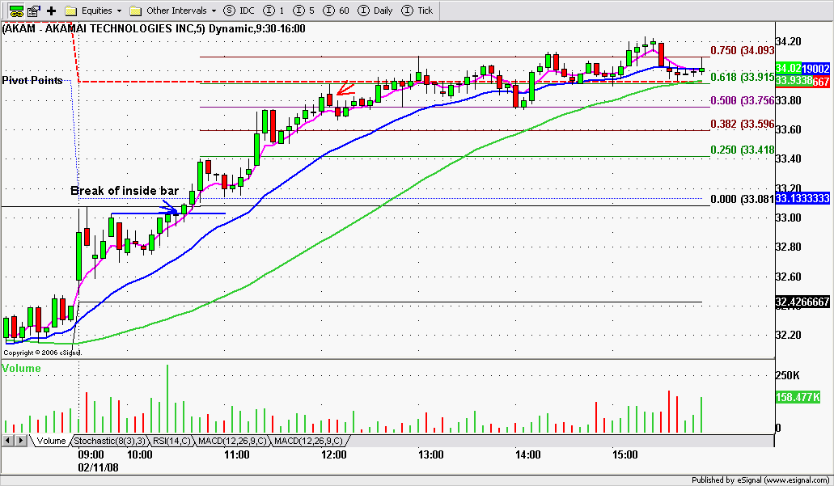
Task: Select the 0.500 (33.756) Fibonacci label
Action: [x=743, y=100]
